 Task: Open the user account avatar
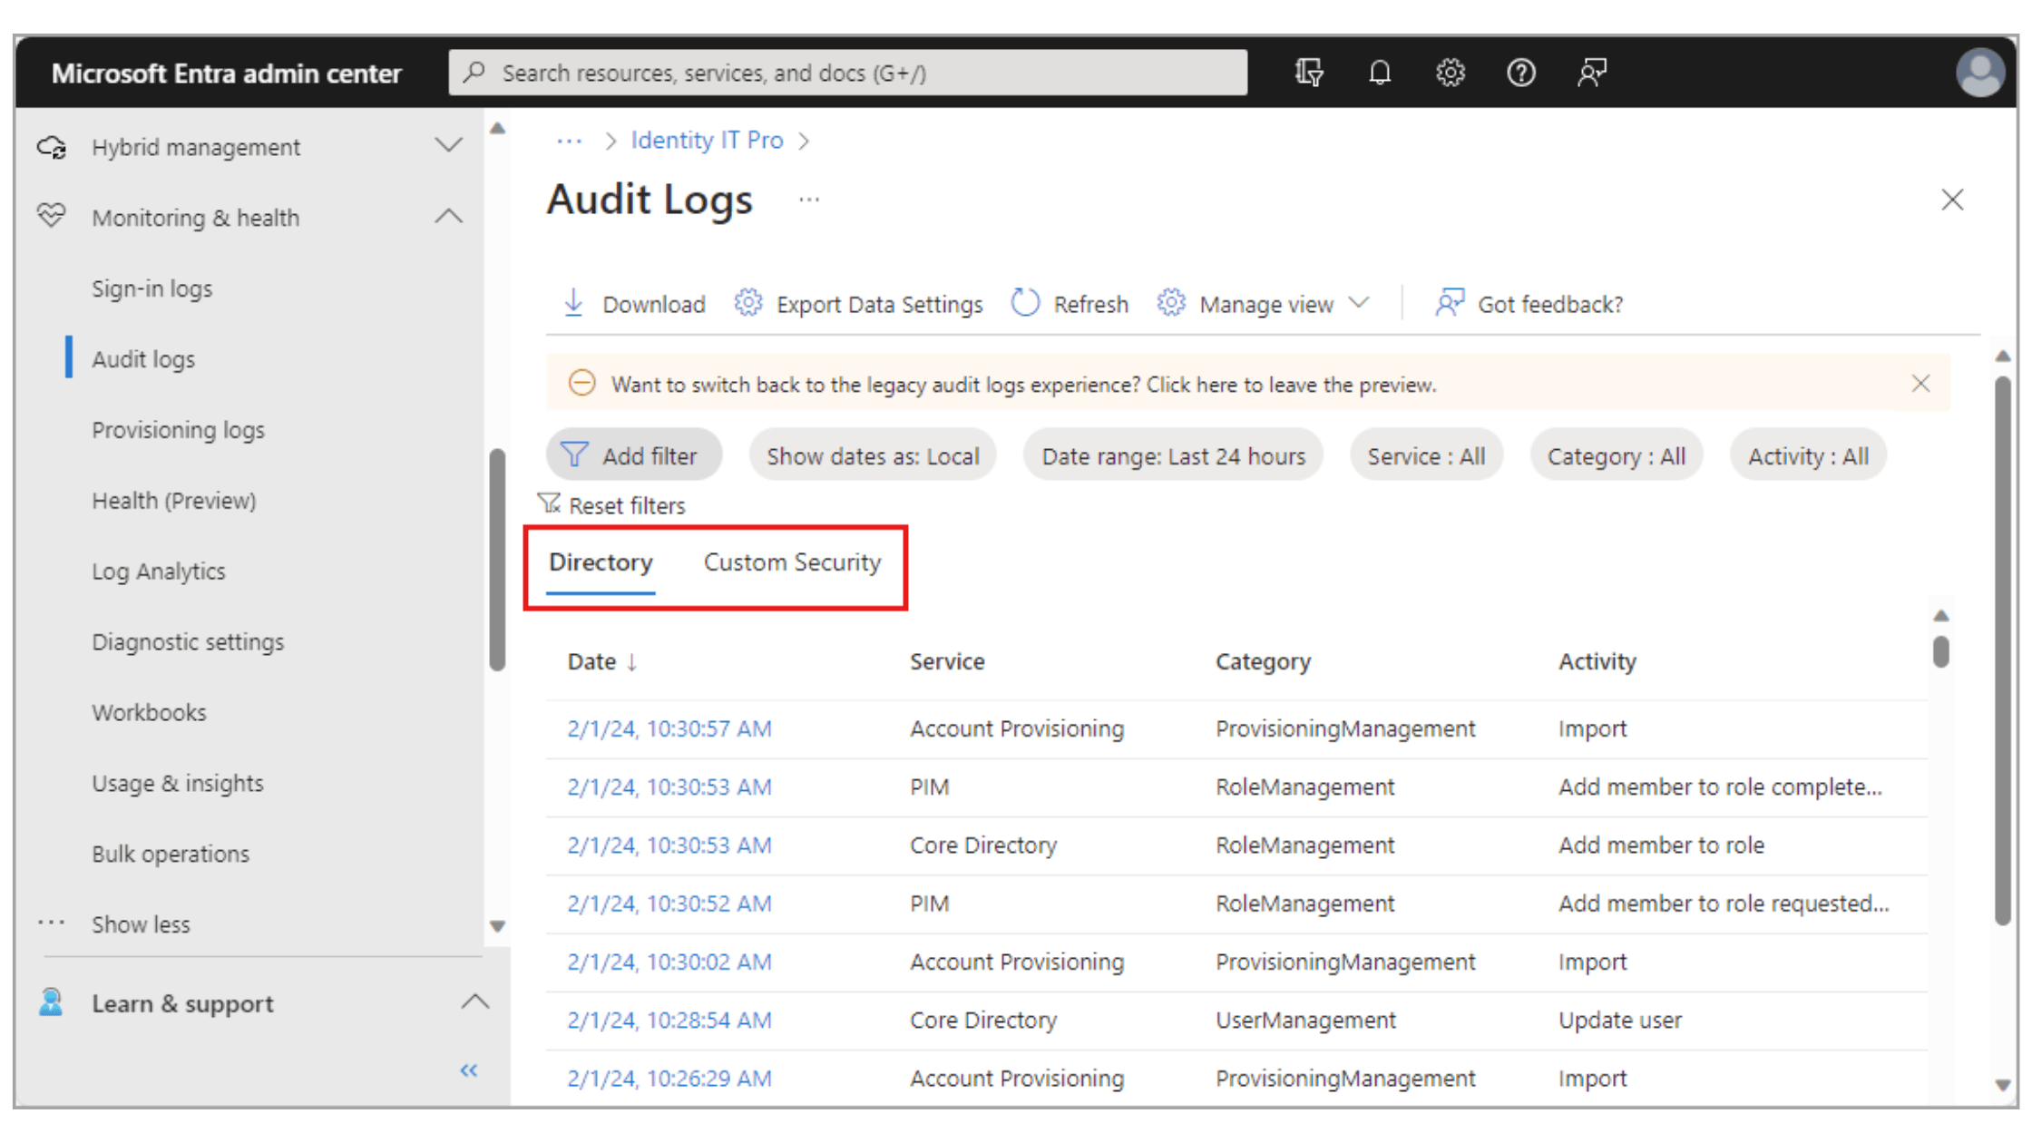coord(1980,73)
